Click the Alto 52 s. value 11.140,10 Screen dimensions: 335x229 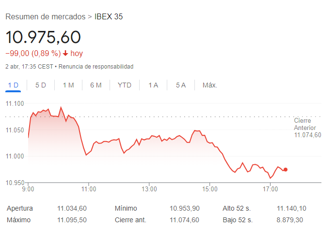tap(292, 208)
